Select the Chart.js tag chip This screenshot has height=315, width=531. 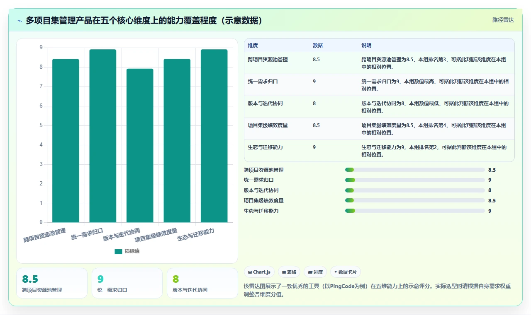(x=259, y=272)
